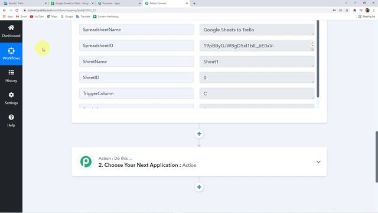Add a step after the trigger with plus button
Screen dimensions: 378x213
[199, 134]
